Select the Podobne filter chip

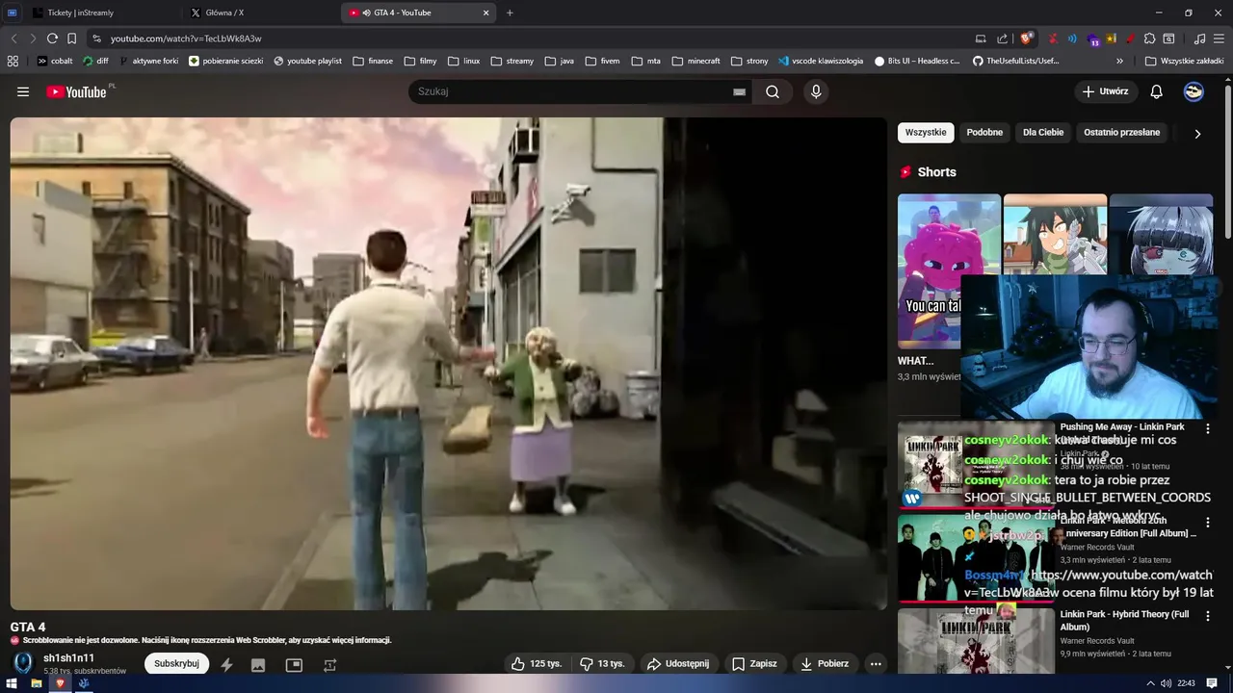[x=984, y=132]
